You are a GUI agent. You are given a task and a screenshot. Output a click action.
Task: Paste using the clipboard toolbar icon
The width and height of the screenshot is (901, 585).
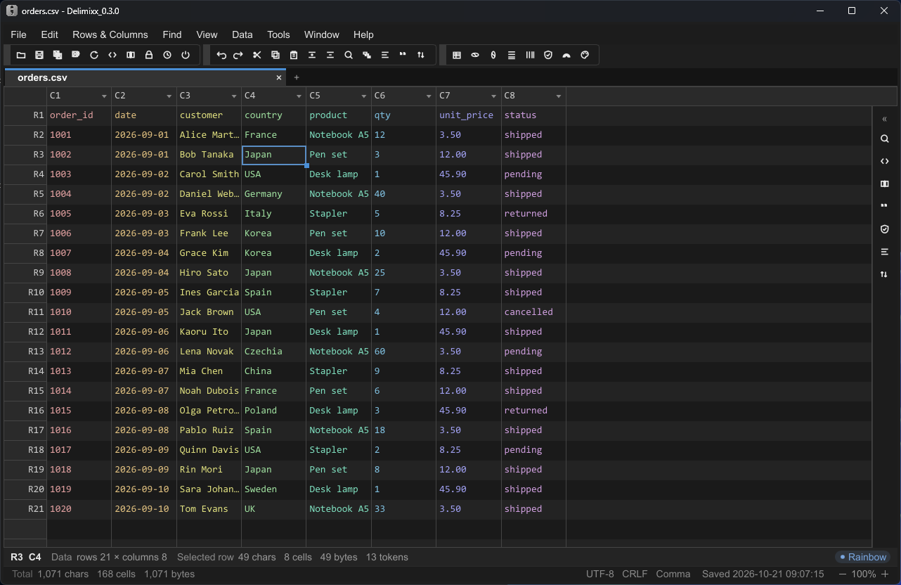point(294,55)
